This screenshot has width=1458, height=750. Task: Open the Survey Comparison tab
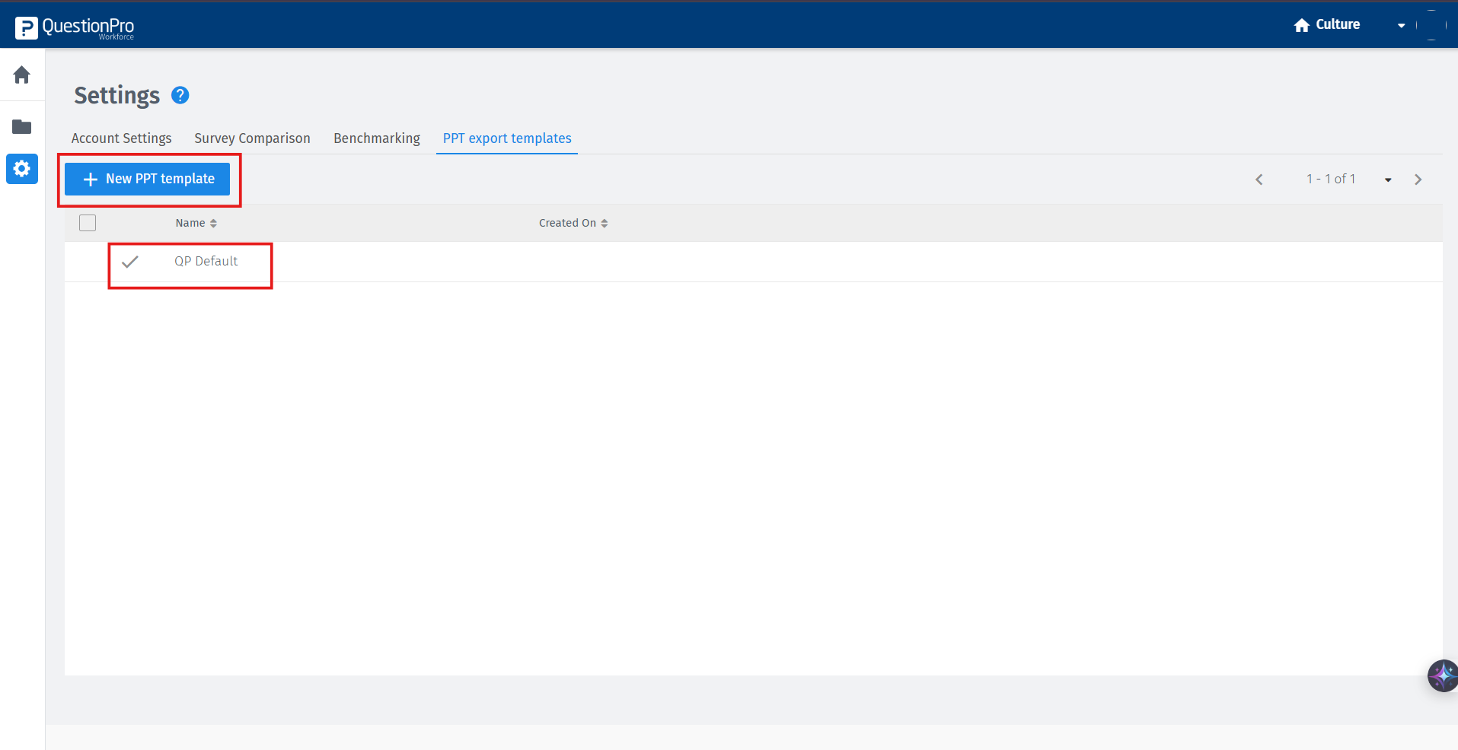252,138
